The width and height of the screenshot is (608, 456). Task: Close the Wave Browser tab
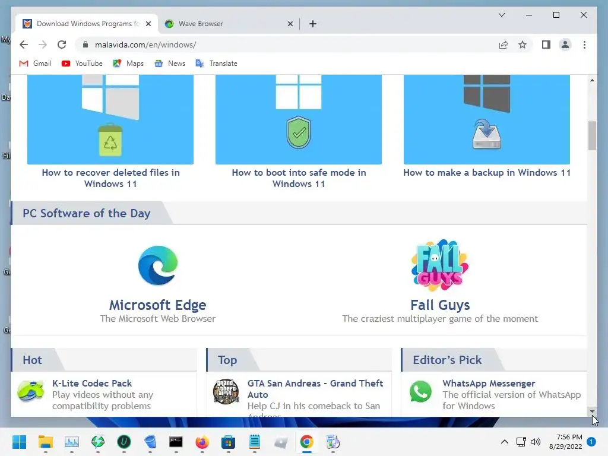(290, 24)
